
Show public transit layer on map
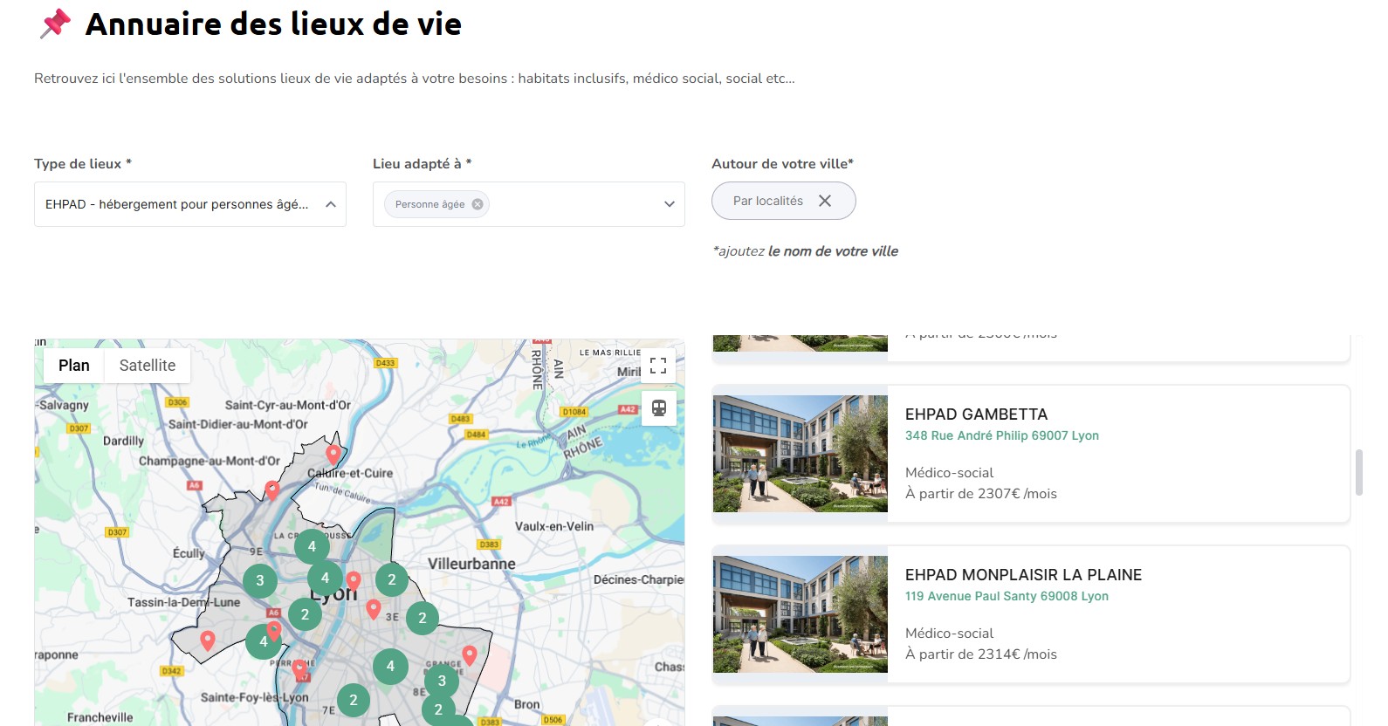pos(658,408)
